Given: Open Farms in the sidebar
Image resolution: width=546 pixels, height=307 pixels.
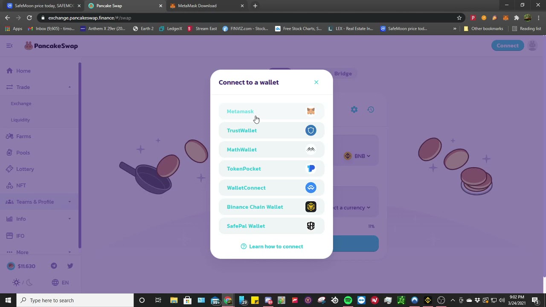Looking at the screenshot, I should pyautogui.click(x=39, y=136).
